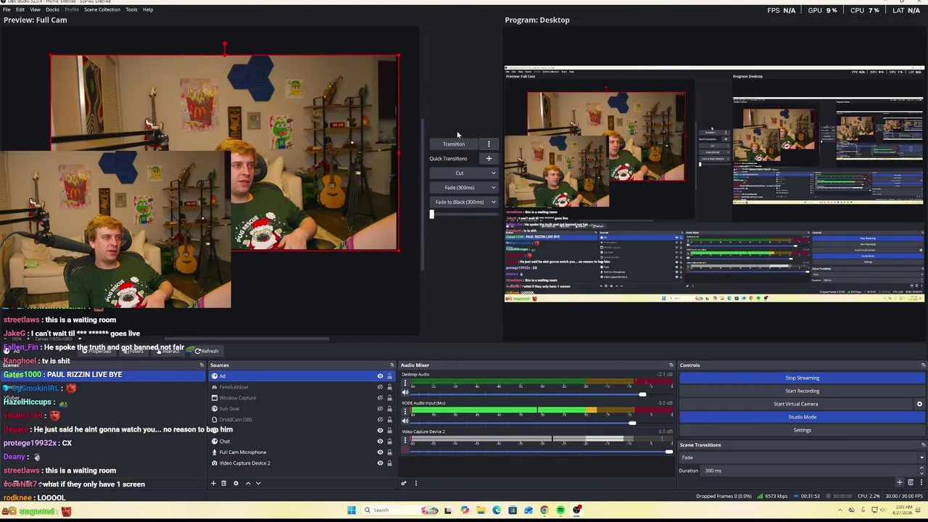Open Video Capture Device 2 track options
The width and height of the screenshot is (928, 522).
point(405,440)
